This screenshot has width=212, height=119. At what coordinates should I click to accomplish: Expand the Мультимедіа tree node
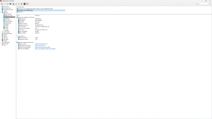[1, 32]
